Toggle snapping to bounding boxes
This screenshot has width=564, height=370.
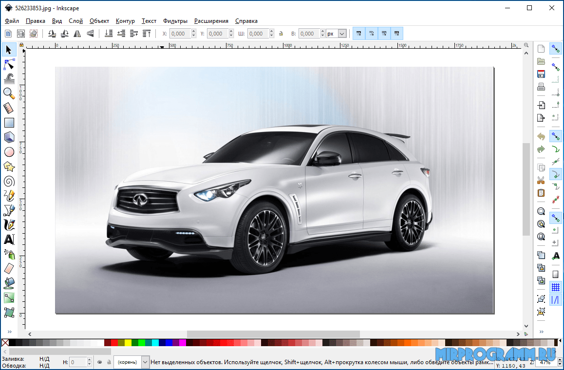pos(556,67)
